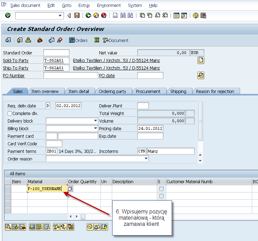Click the Ship-To Party link label
This screenshot has width=258, height=241.
(x=15, y=68)
